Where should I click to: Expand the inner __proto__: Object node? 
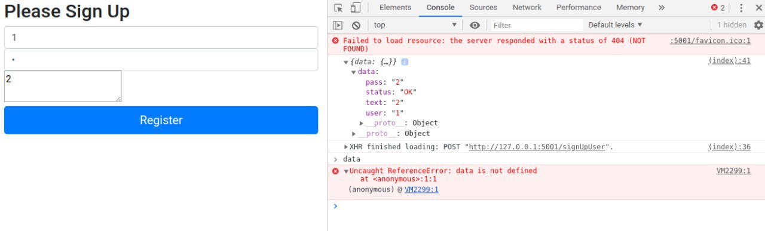click(362, 123)
